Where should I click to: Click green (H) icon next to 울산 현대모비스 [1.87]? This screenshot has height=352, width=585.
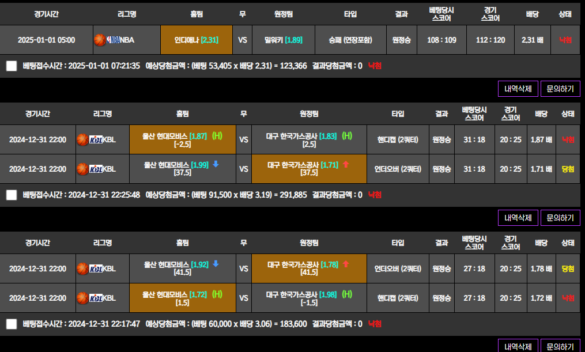217,135
